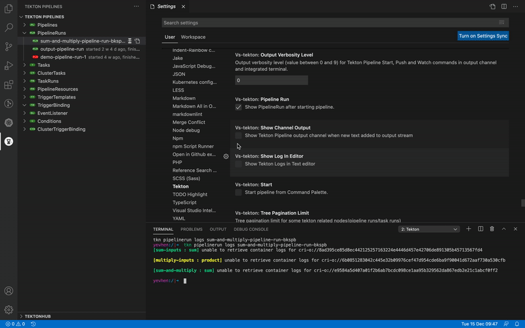The image size is (525, 328).
Task: Select TODO Highlight in settings contents
Action: click(190, 194)
